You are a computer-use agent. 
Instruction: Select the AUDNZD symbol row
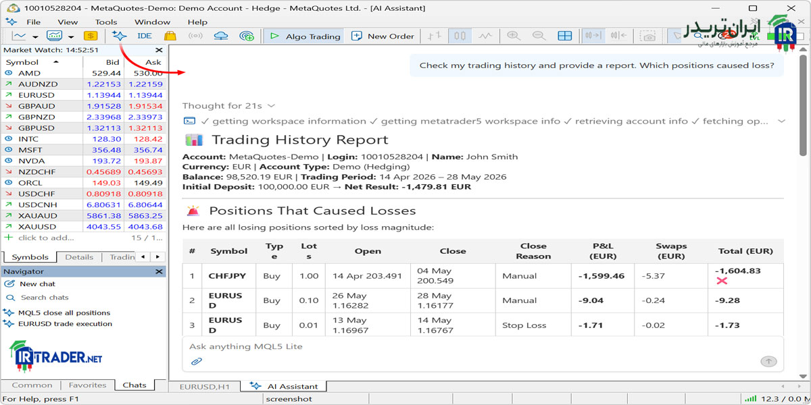point(83,84)
